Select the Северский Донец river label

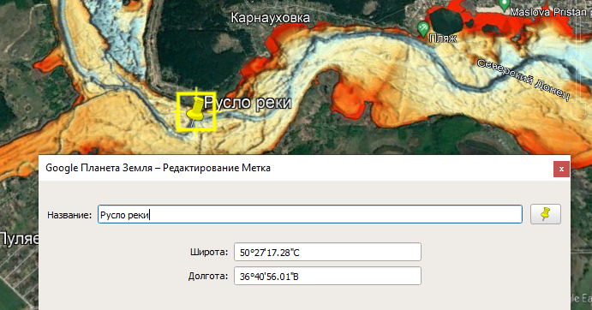[523, 80]
